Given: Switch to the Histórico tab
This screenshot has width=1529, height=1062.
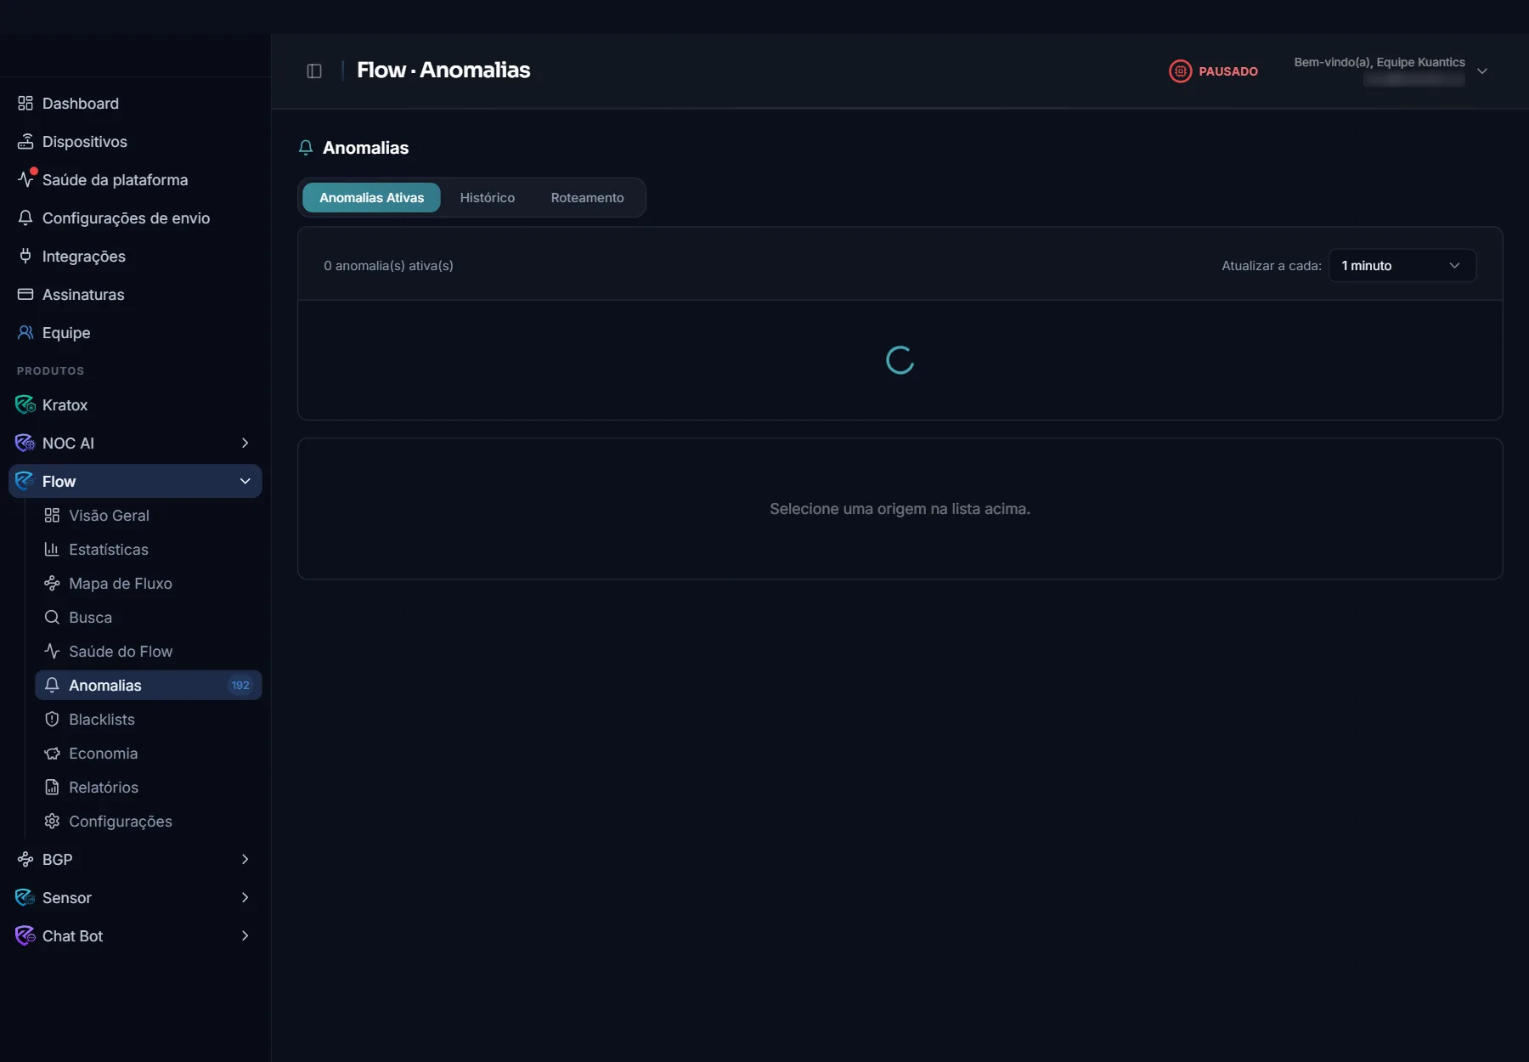Looking at the screenshot, I should pyautogui.click(x=488, y=197).
